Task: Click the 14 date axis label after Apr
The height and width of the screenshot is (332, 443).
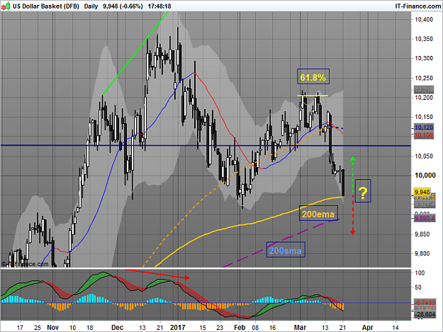Action: click(396, 328)
